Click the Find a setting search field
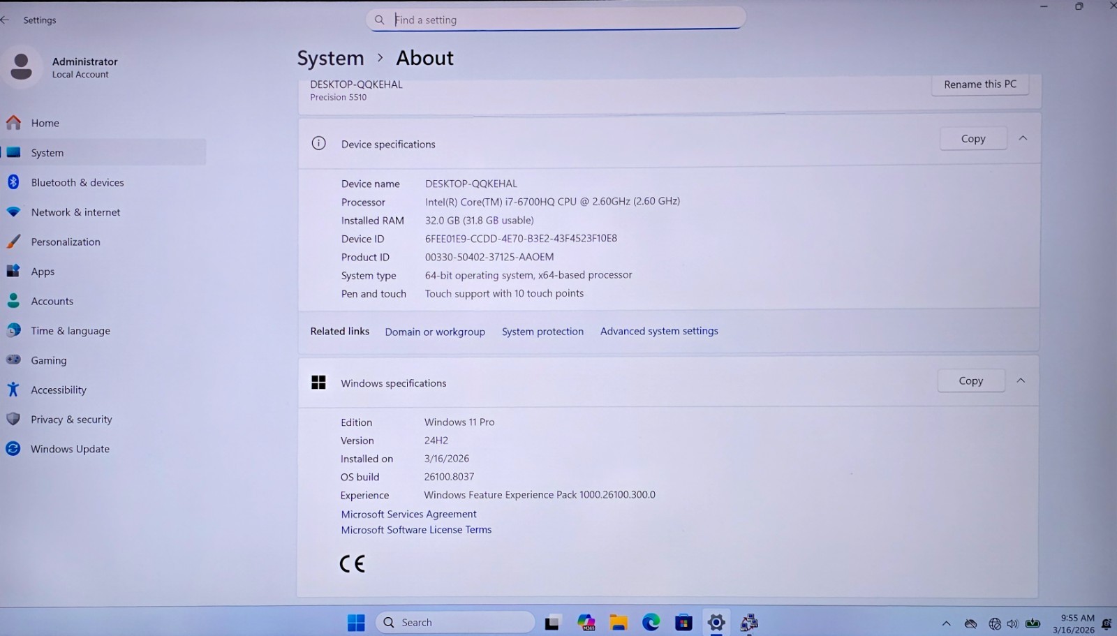1117x636 pixels. click(x=556, y=20)
